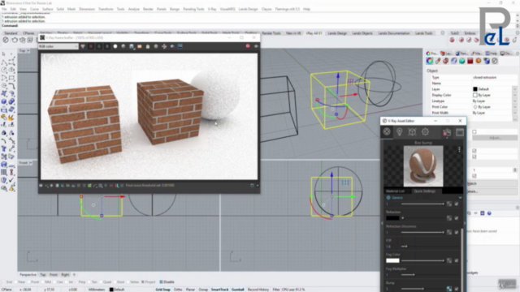Viewport: 520px width, 292px height.
Task: Click the red R channel button in frame buffer
Action: coord(91,46)
